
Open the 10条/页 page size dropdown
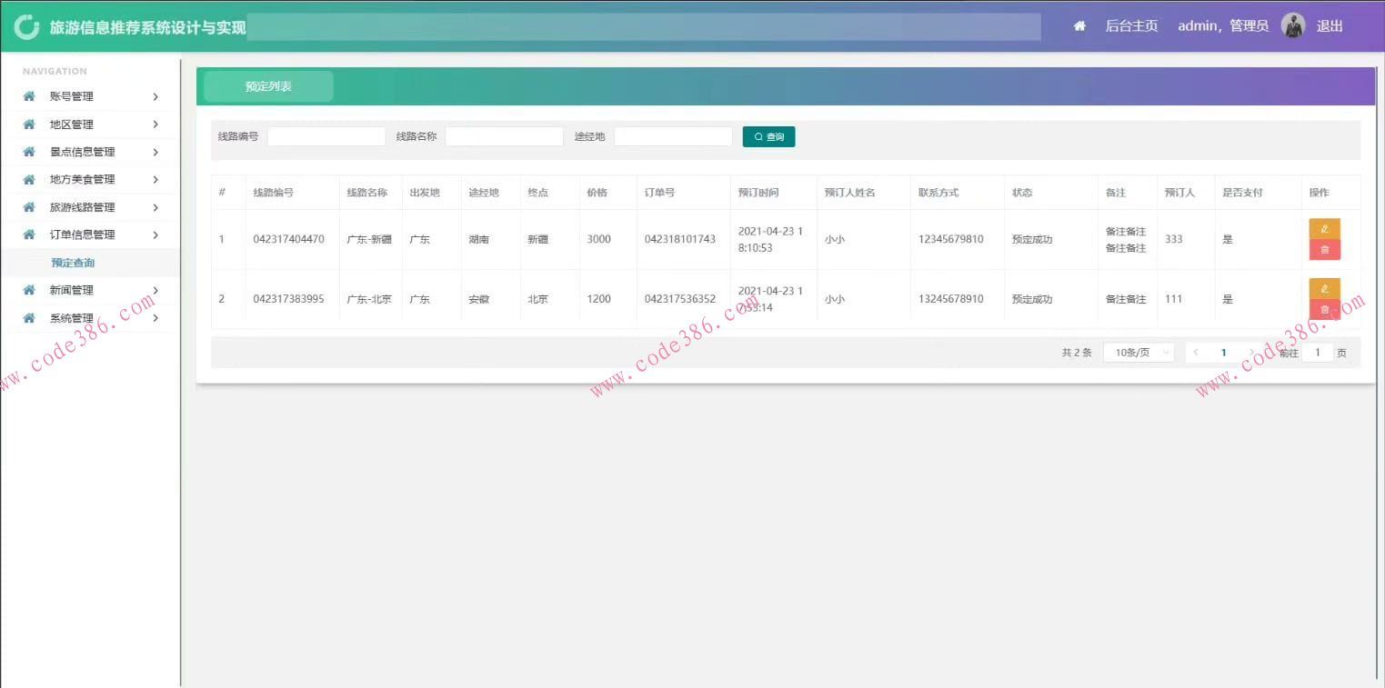(1139, 353)
